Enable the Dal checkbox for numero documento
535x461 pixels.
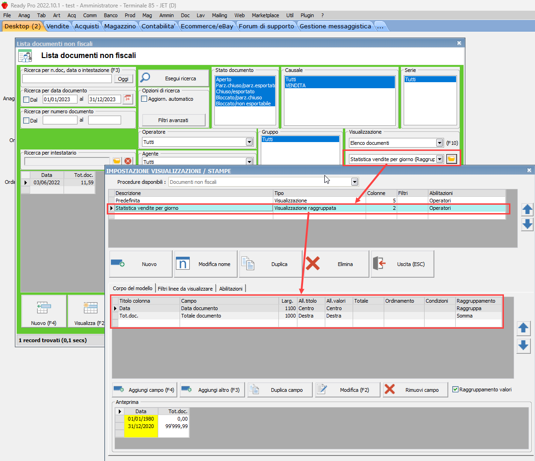click(26, 120)
